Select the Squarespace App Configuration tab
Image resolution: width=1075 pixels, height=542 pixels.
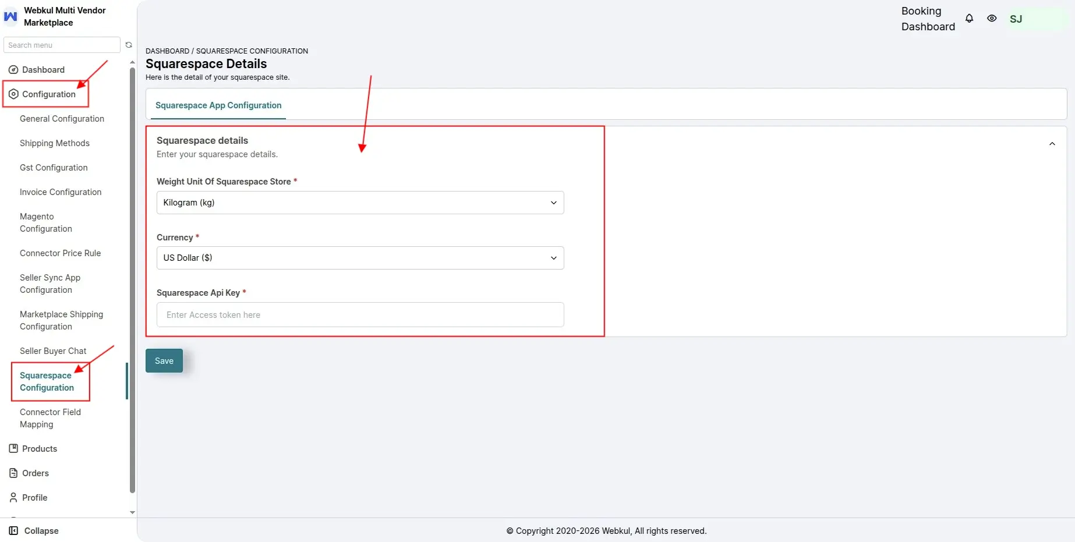click(218, 105)
